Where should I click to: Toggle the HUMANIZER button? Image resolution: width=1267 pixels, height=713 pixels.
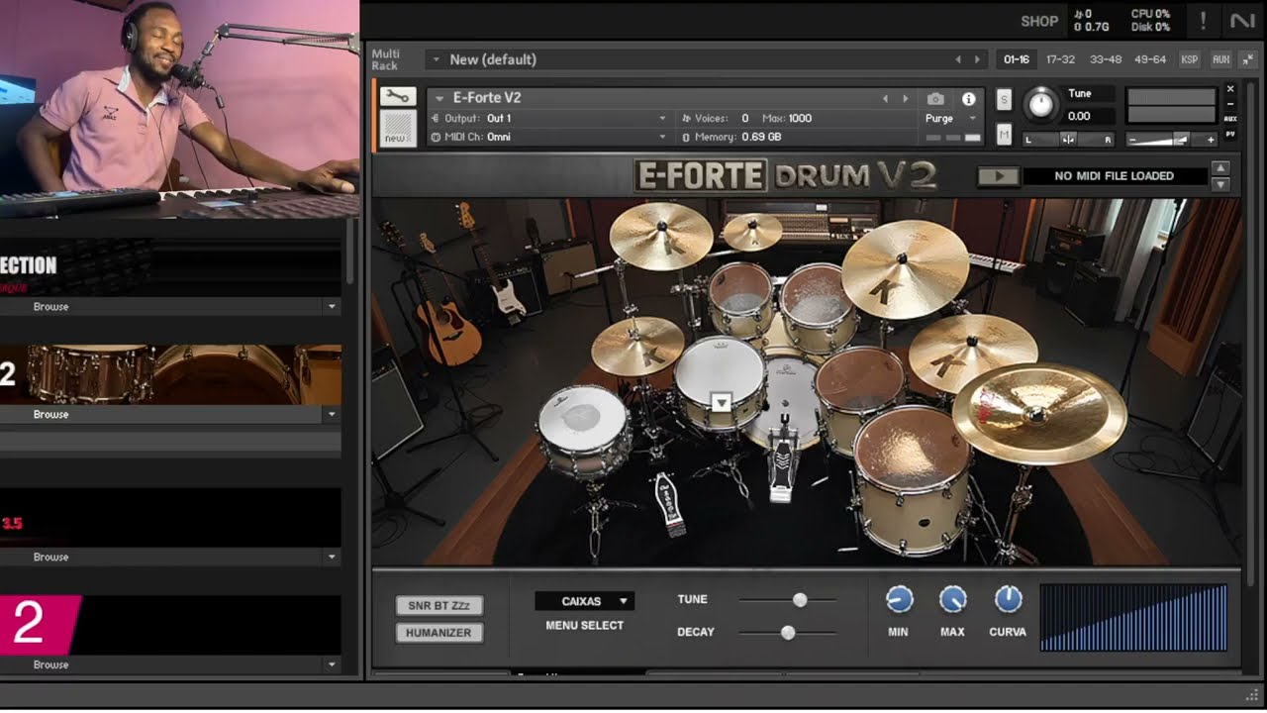click(439, 632)
